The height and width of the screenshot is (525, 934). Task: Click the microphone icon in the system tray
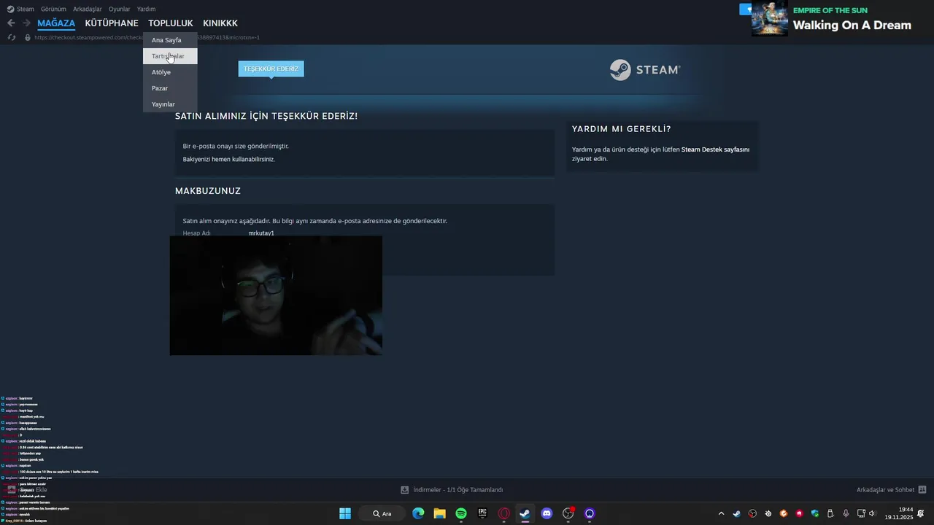coord(846,513)
